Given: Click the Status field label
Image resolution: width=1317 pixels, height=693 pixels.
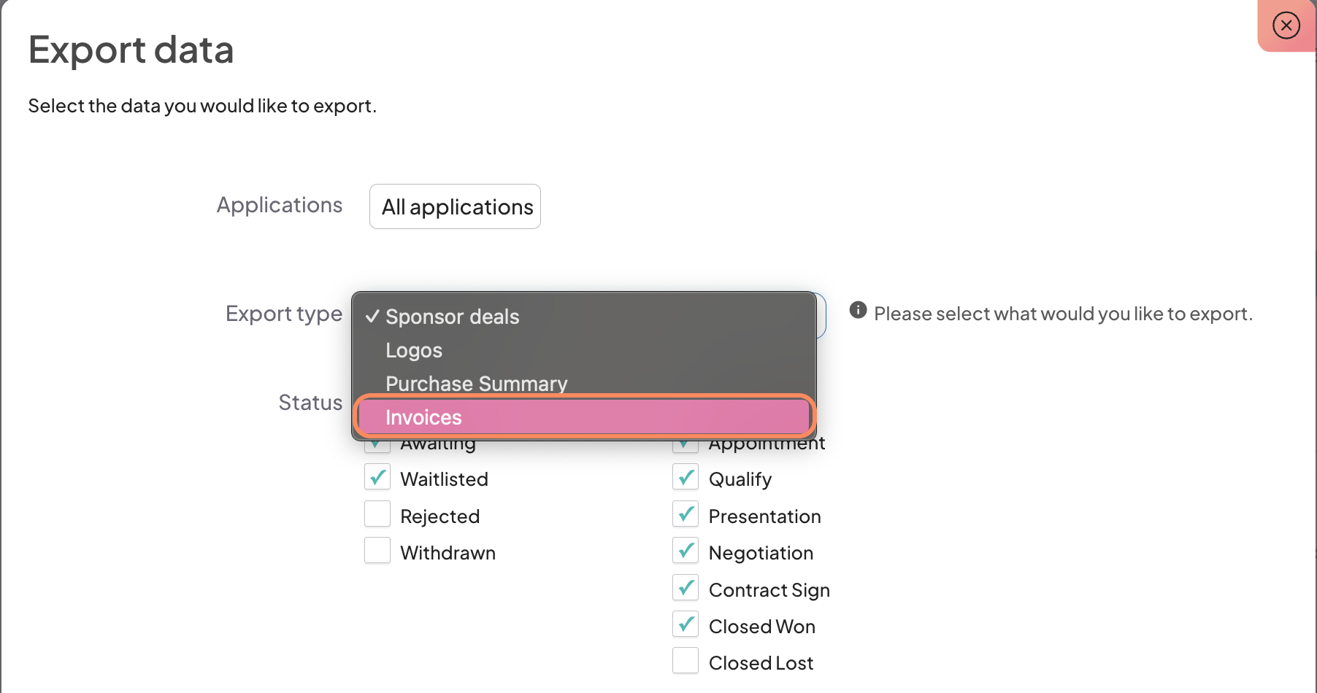Looking at the screenshot, I should tap(310, 403).
